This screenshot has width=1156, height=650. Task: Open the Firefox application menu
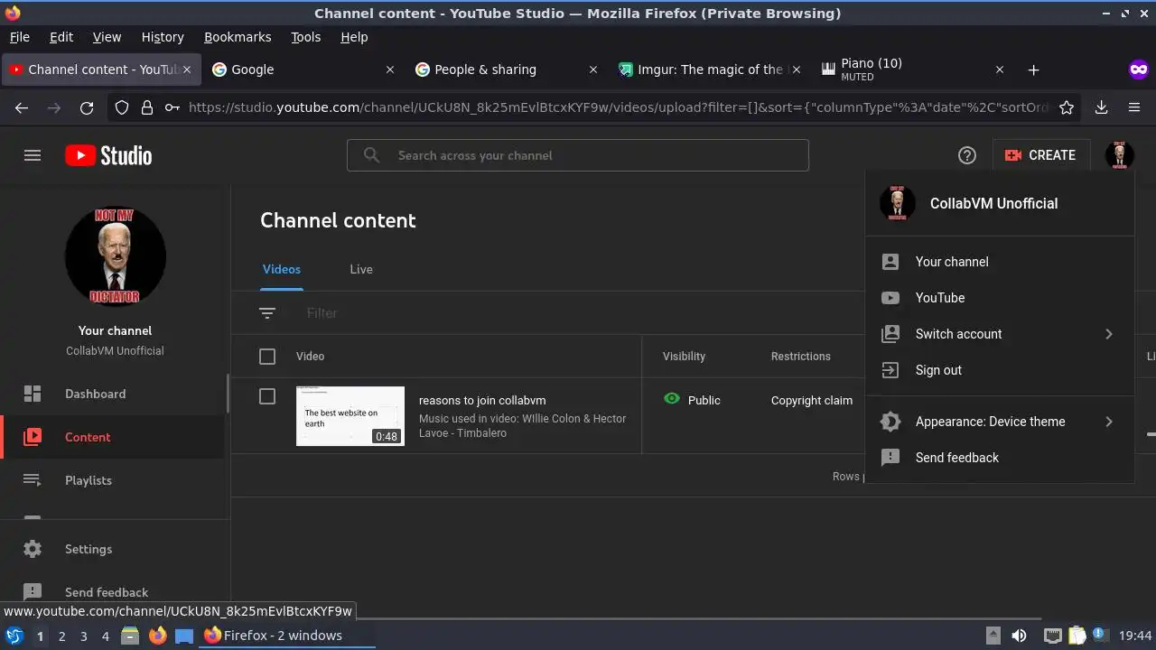point(1134,107)
